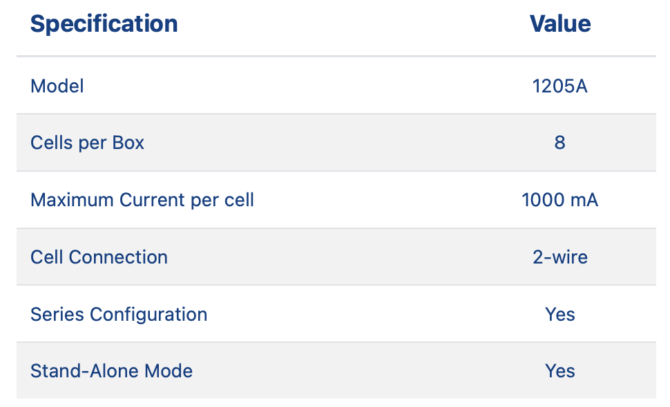Viewport: 670px width, 407px height.
Task: Click the word Mode in Stand-Alone Mode
Action: (169, 370)
